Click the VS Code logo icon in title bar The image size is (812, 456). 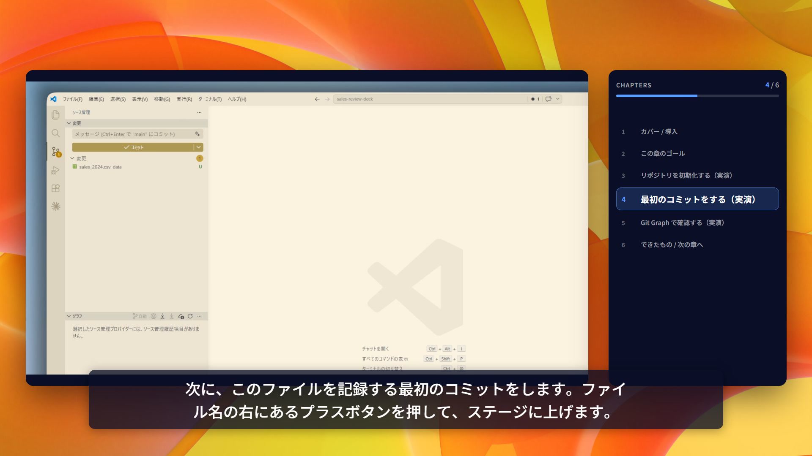pos(53,99)
